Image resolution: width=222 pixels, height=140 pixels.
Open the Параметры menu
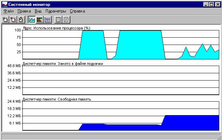[x=56, y=11]
